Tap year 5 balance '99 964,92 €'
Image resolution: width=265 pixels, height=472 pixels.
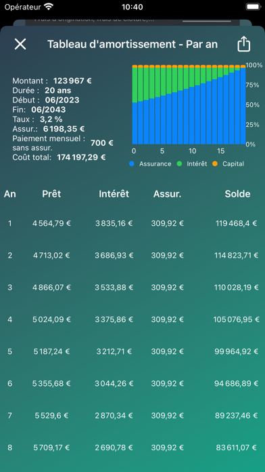coord(236,351)
